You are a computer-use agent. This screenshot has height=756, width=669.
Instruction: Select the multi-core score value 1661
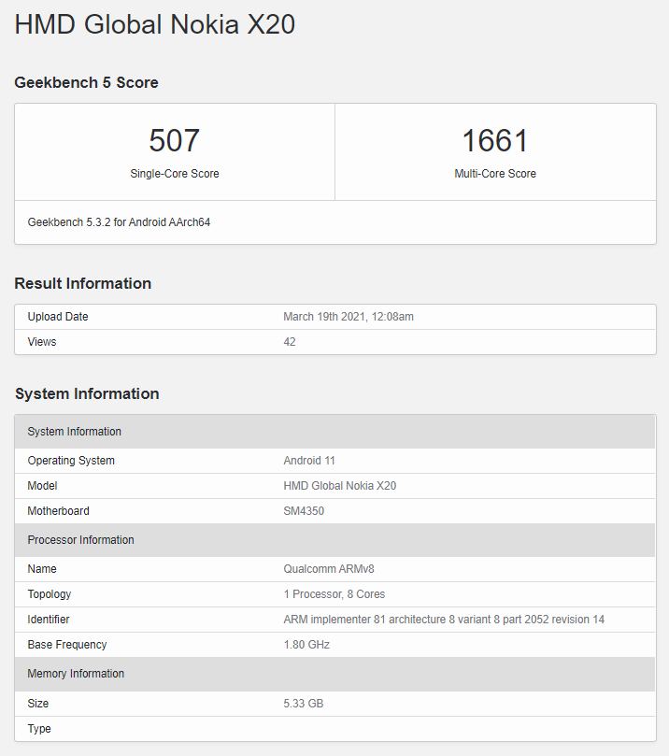[495, 140]
